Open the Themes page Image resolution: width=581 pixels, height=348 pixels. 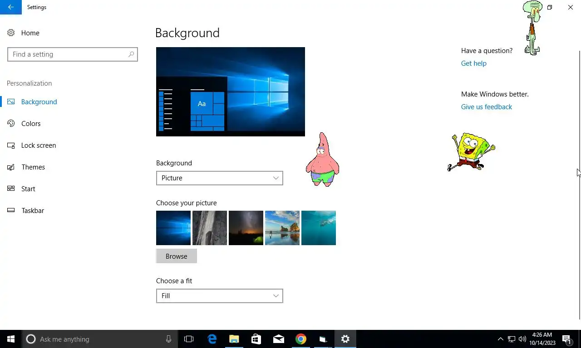click(33, 167)
